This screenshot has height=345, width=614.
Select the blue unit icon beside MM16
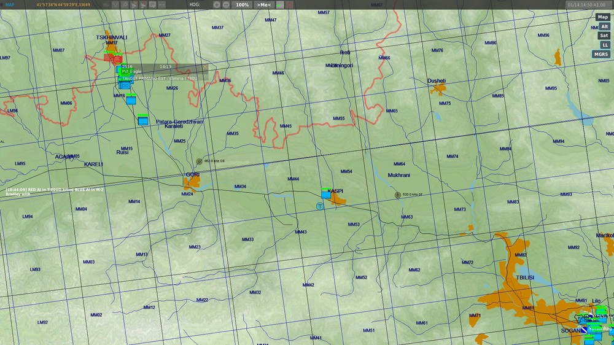tap(131, 99)
